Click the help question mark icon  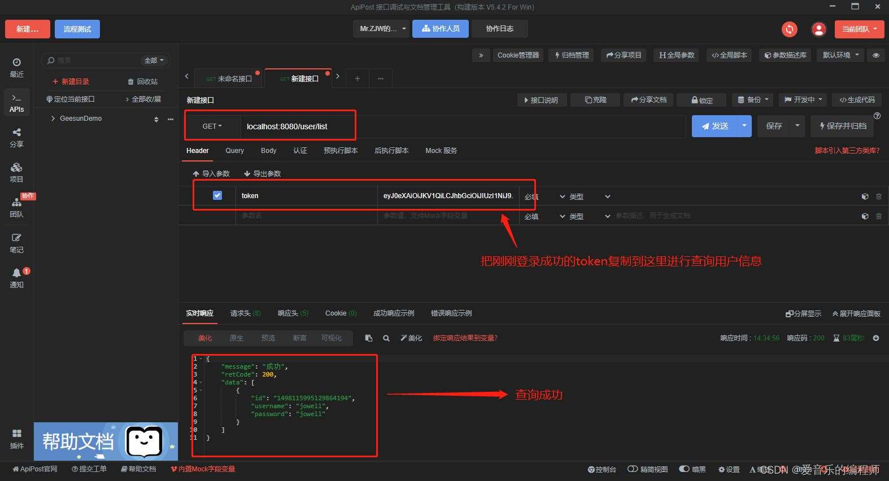[877, 116]
